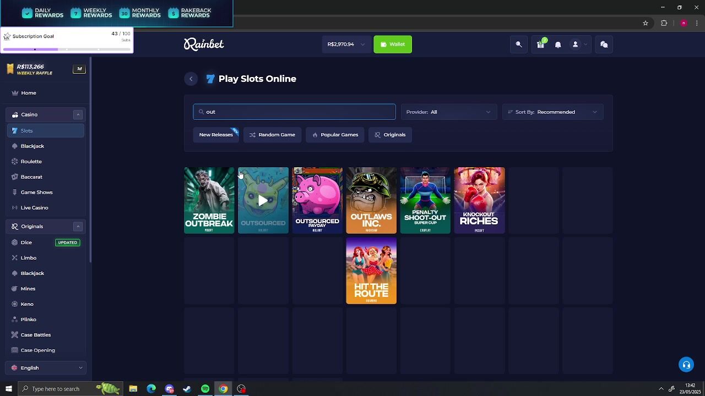The height and width of the screenshot is (396, 705).
Task: Open Penalty Shoot-Out game thumbnail
Action: pyautogui.click(x=425, y=201)
